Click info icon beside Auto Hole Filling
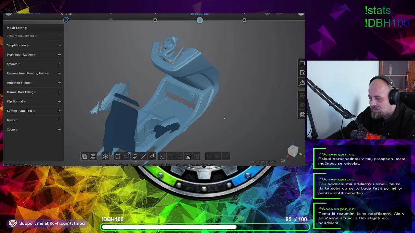415x233 pixels. 31,83
